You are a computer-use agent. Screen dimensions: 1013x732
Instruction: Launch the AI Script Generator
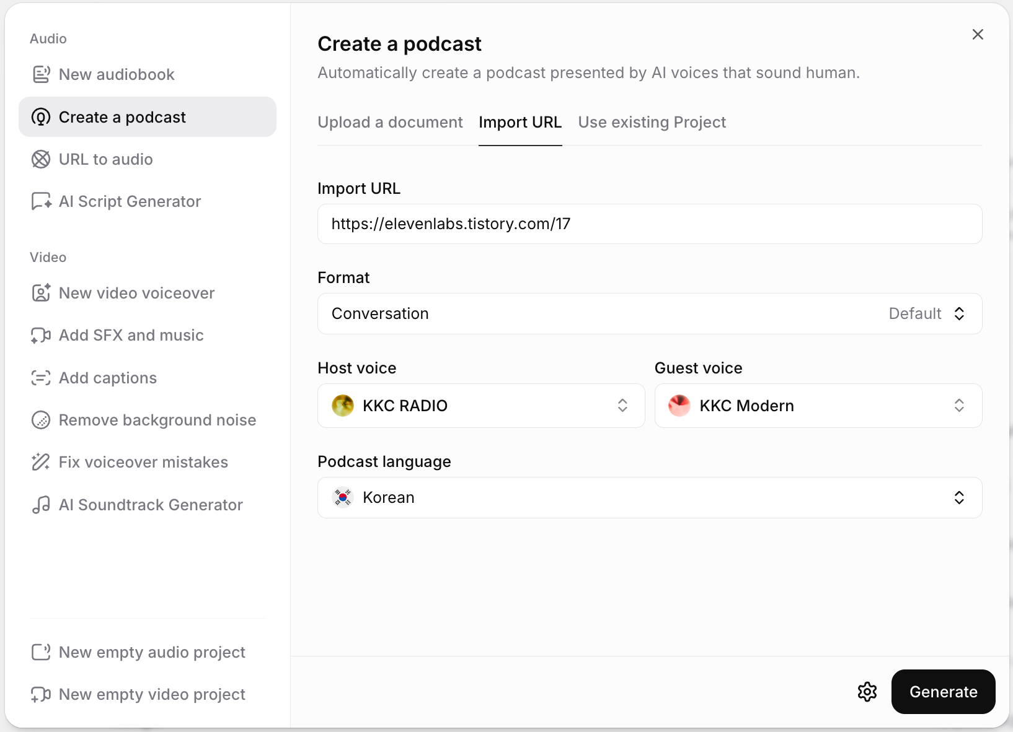[130, 201]
